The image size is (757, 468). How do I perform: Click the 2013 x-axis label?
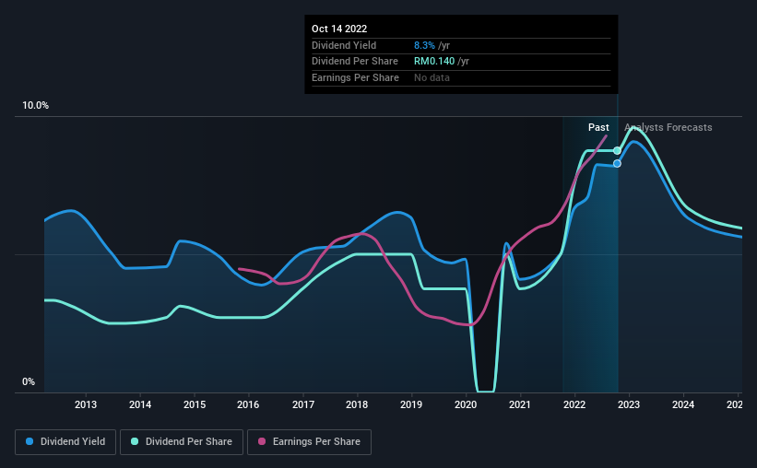[x=86, y=404]
